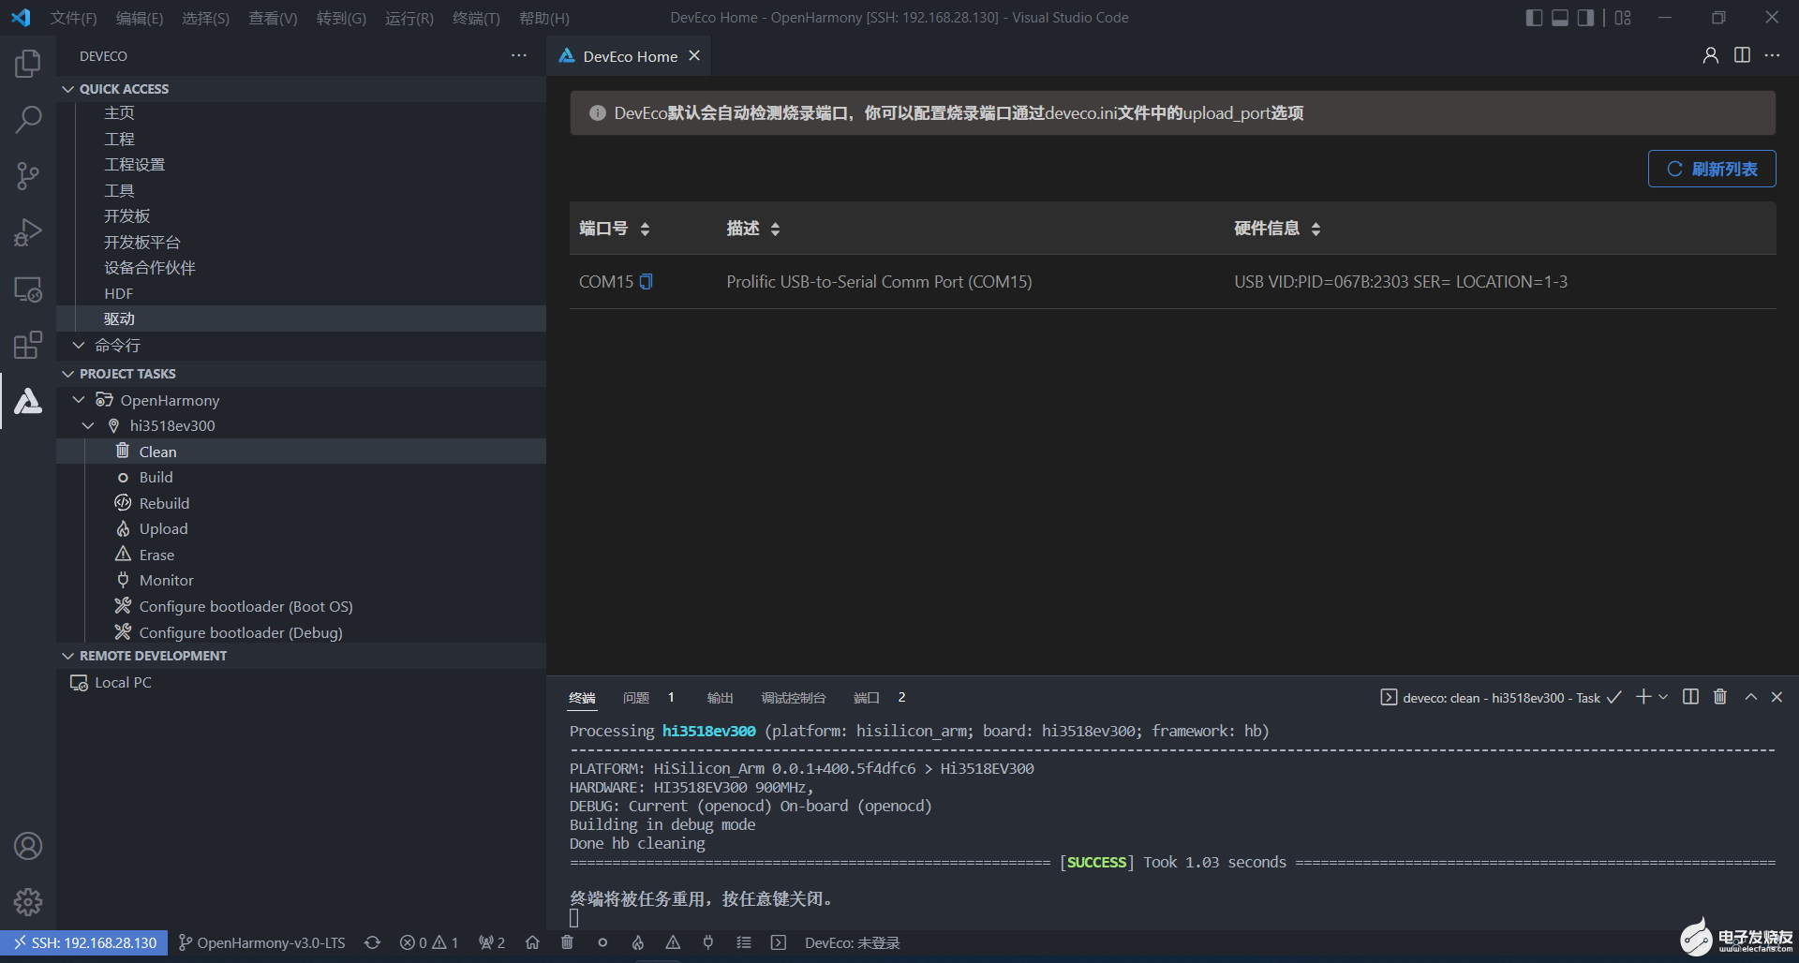Open Run and Debug view
The width and height of the screenshot is (1799, 963).
click(28, 232)
